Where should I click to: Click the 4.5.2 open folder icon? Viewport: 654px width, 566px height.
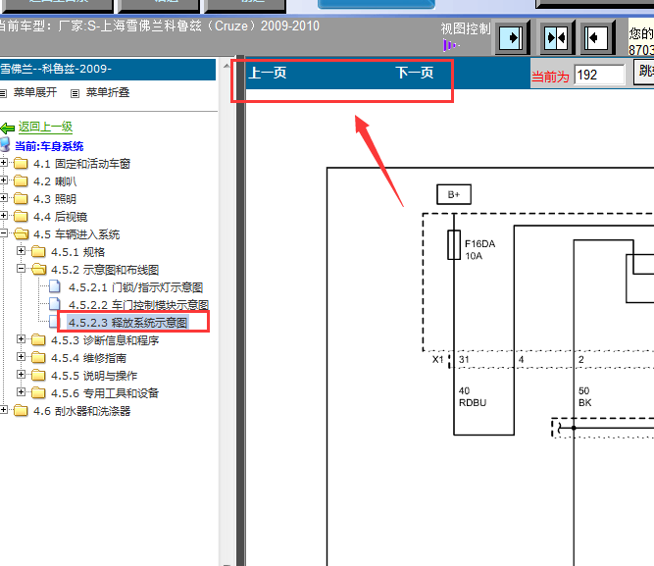39,269
